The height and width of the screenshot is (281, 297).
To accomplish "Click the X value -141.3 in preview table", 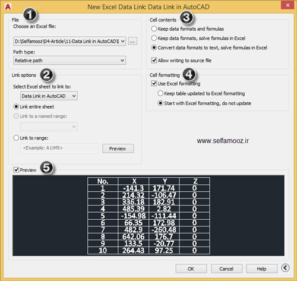I will (x=133, y=188).
